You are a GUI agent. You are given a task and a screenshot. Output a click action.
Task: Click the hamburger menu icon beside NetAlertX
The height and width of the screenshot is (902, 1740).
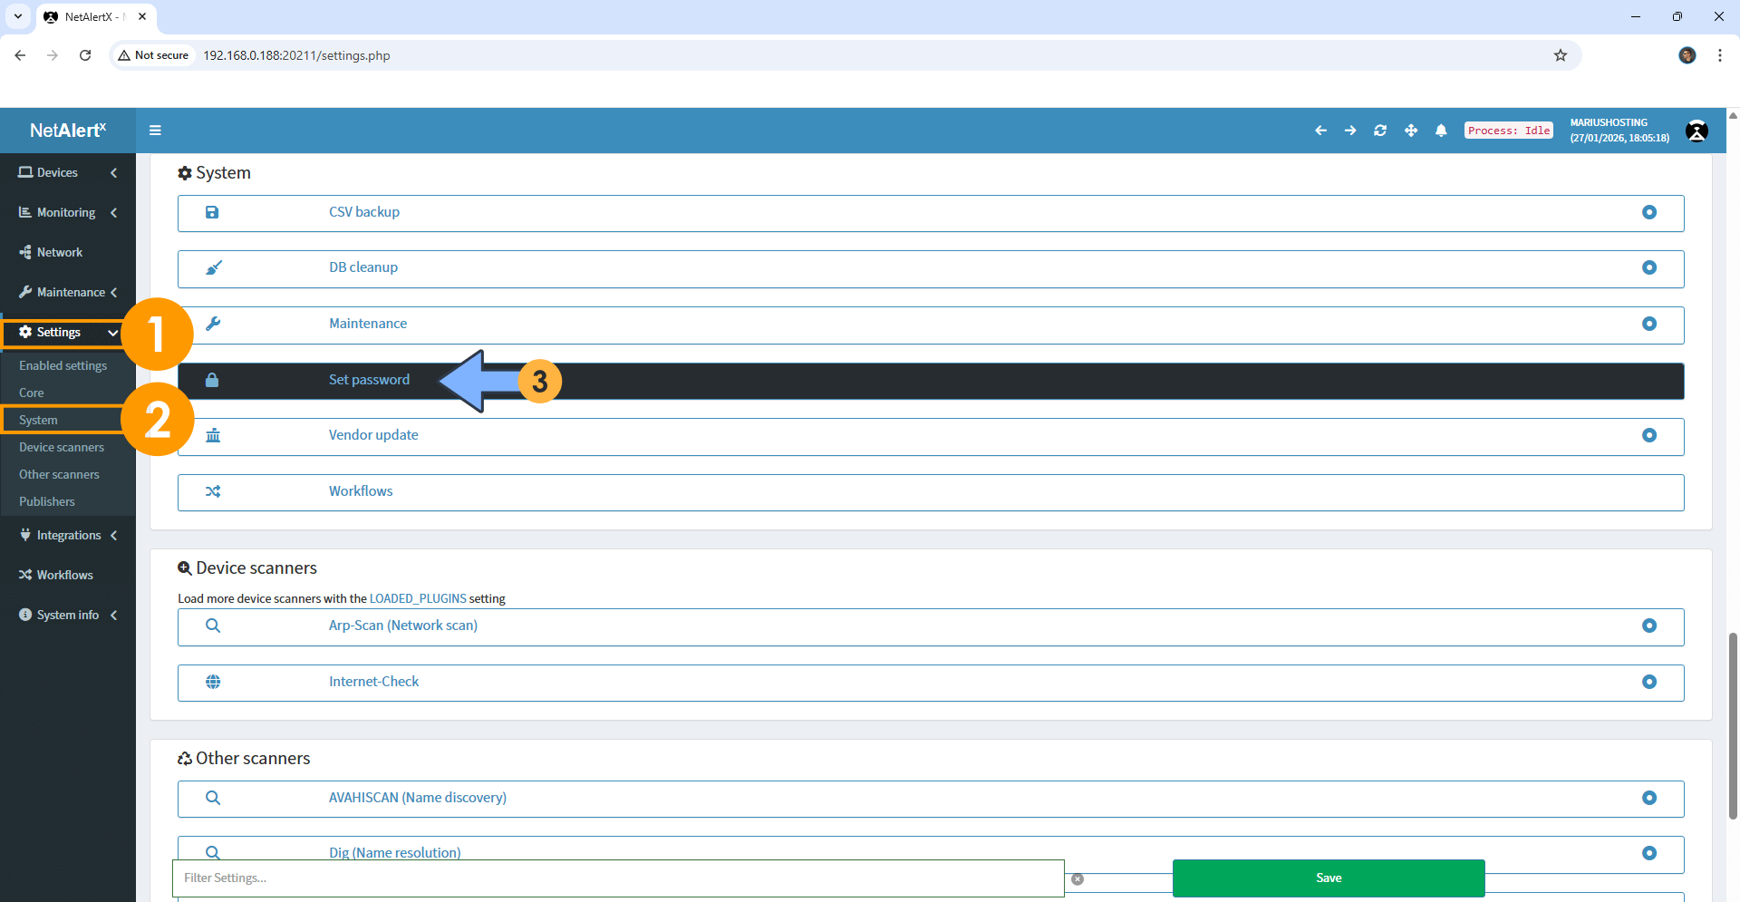154,130
